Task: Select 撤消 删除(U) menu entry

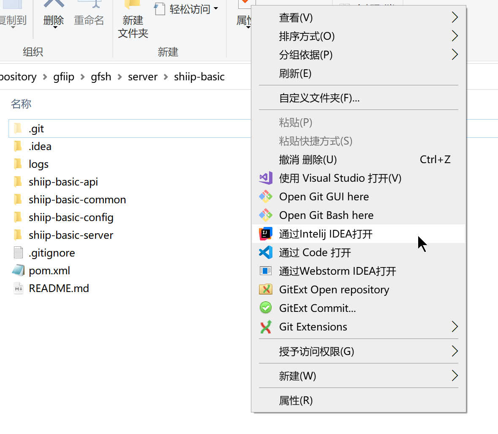Action: tap(308, 160)
